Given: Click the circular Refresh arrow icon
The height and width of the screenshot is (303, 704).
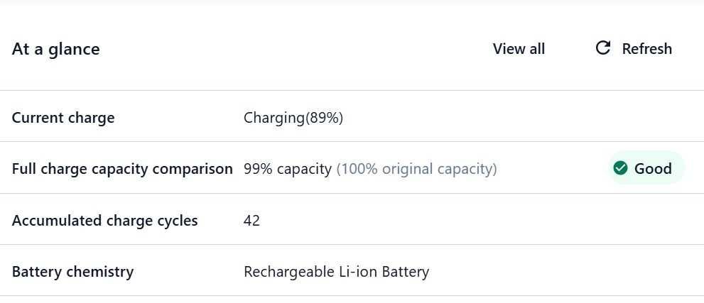Looking at the screenshot, I should point(602,48).
